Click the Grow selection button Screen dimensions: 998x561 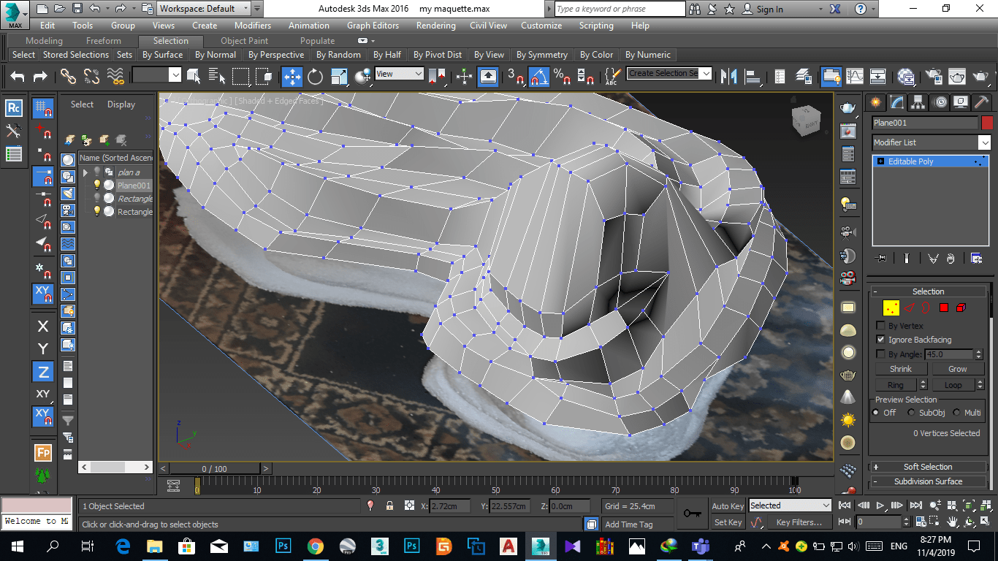[957, 369]
